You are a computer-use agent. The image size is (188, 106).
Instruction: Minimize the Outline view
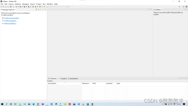pyautogui.click(x=184, y=9)
